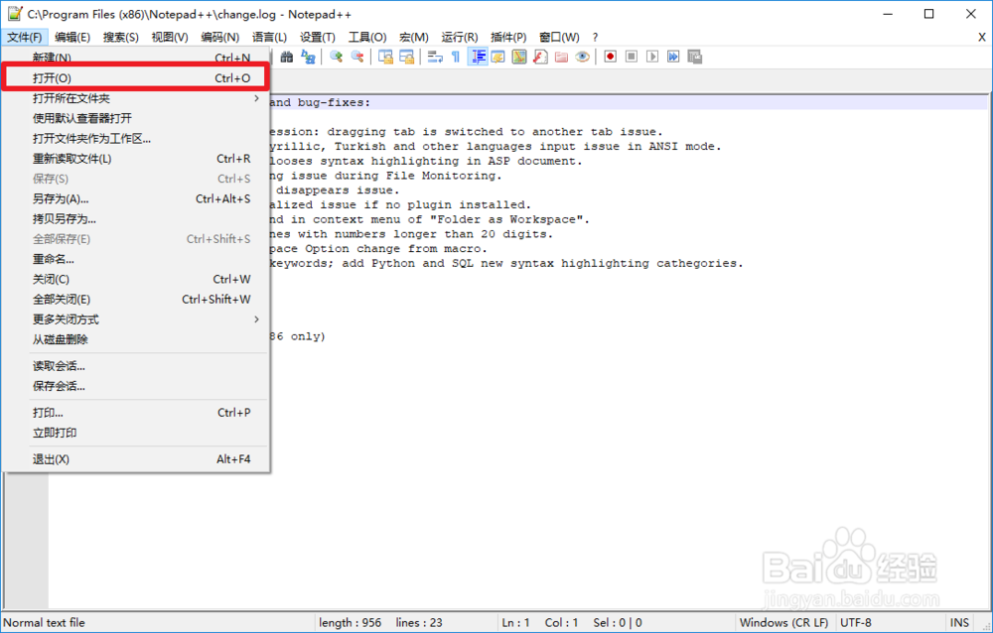Click the Replace toolbar icon
Screen dimensions: 993x633
[x=309, y=57]
